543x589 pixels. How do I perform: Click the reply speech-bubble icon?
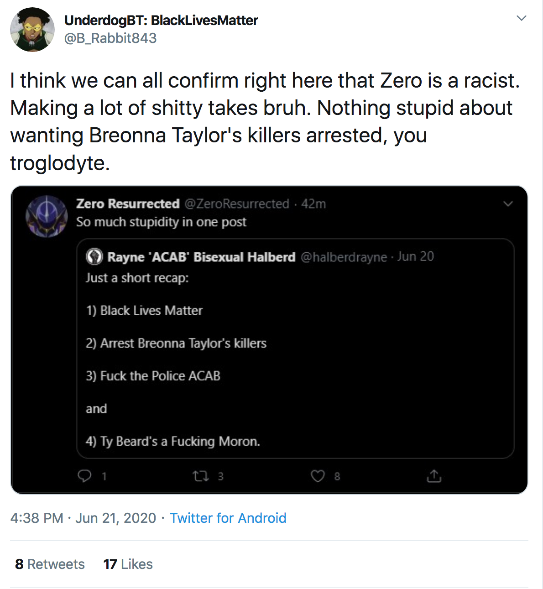[x=85, y=476]
